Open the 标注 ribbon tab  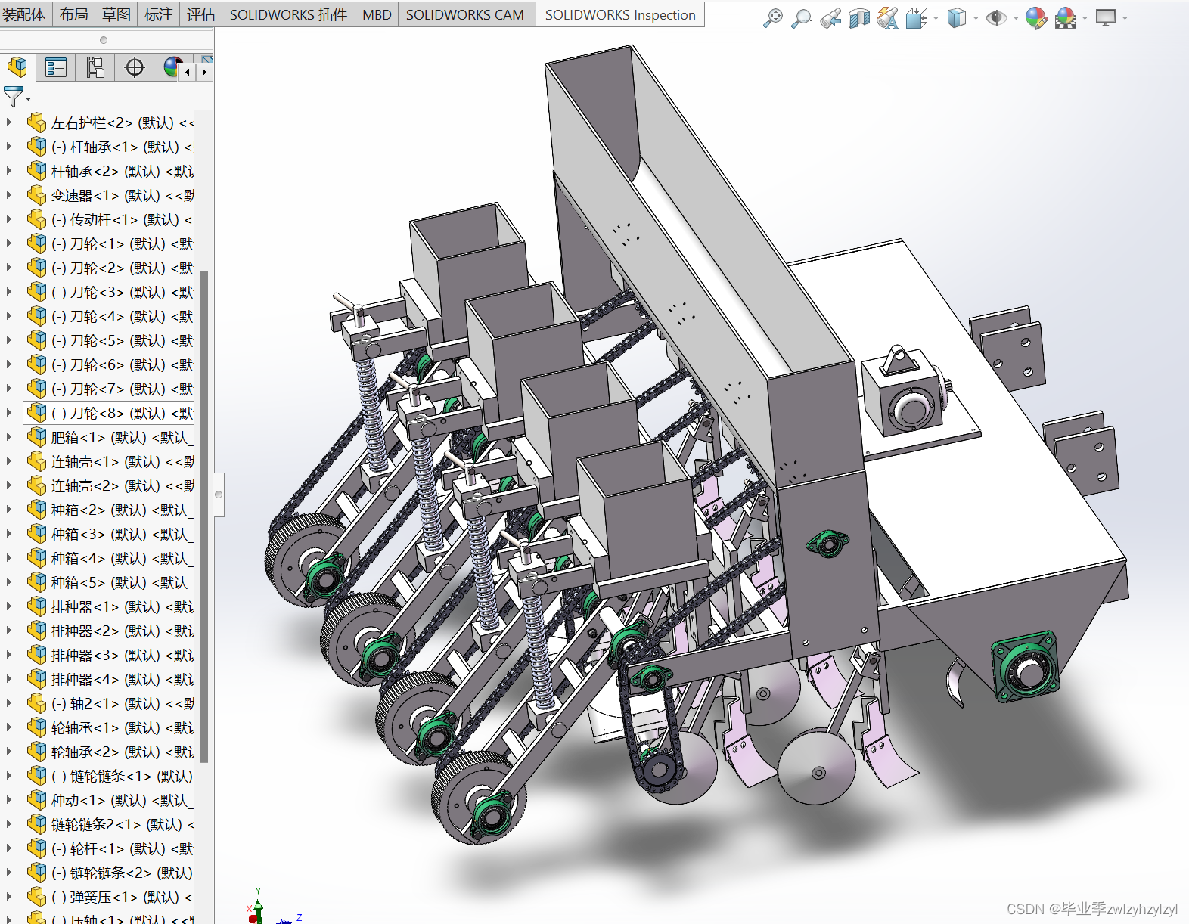158,14
